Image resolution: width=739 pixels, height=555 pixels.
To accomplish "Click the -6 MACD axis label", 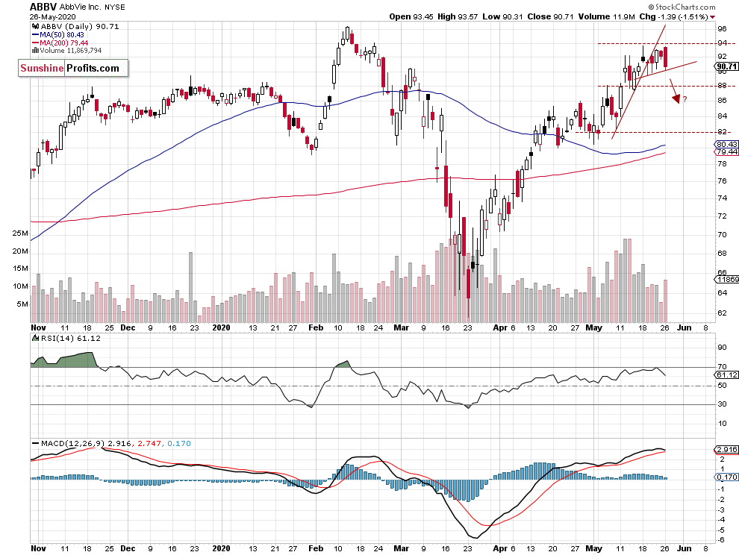I will pyautogui.click(x=720, y=540).
